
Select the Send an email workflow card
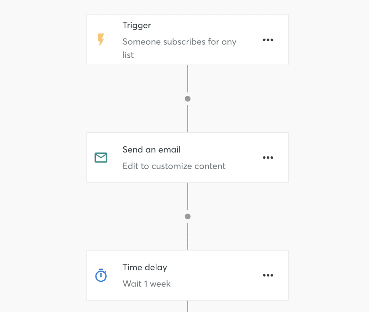tap(187, 157)
